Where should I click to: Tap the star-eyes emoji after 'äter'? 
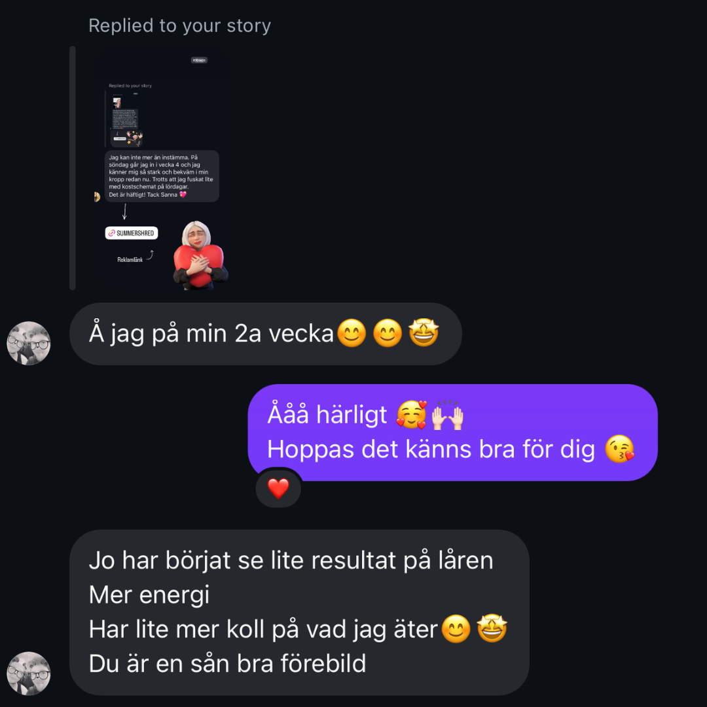click(492, 628)
